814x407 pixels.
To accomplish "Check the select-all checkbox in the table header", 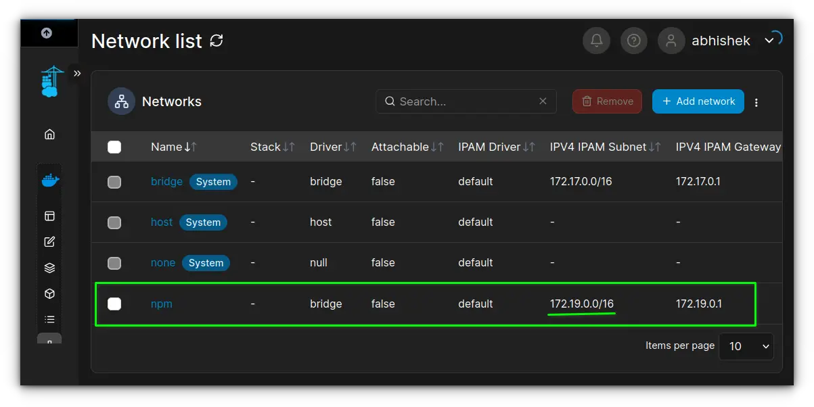I will tap(114, 147).
